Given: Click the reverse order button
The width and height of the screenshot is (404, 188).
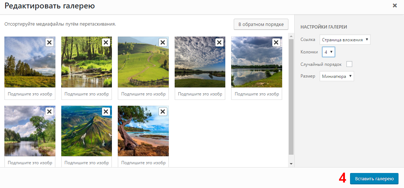Looking at the screenshot, I should pos(261,25).
